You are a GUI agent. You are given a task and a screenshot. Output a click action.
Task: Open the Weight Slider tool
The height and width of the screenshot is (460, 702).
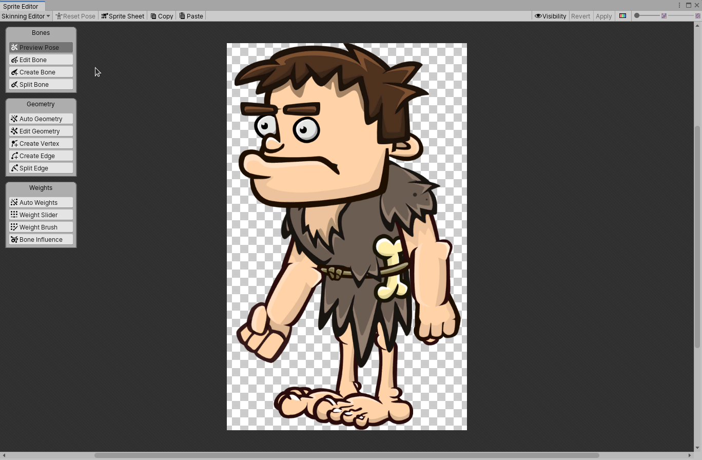pyautogui.click(x=41, y=215)
